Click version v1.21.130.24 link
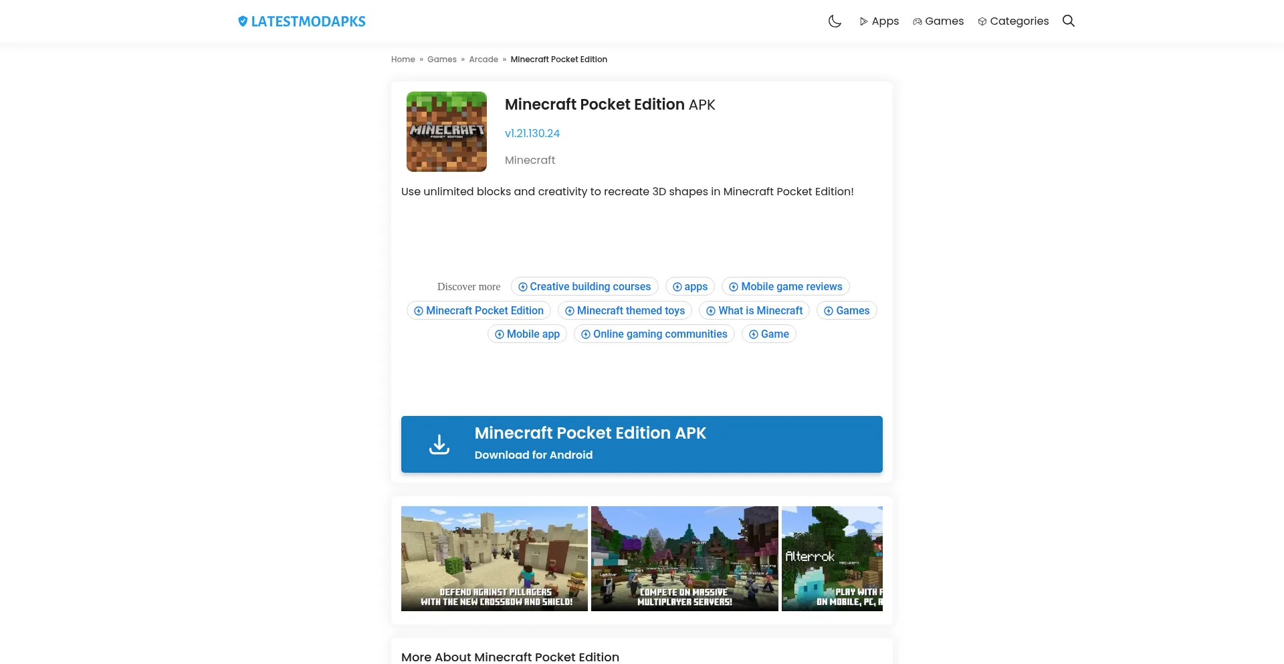 [532, 133]
